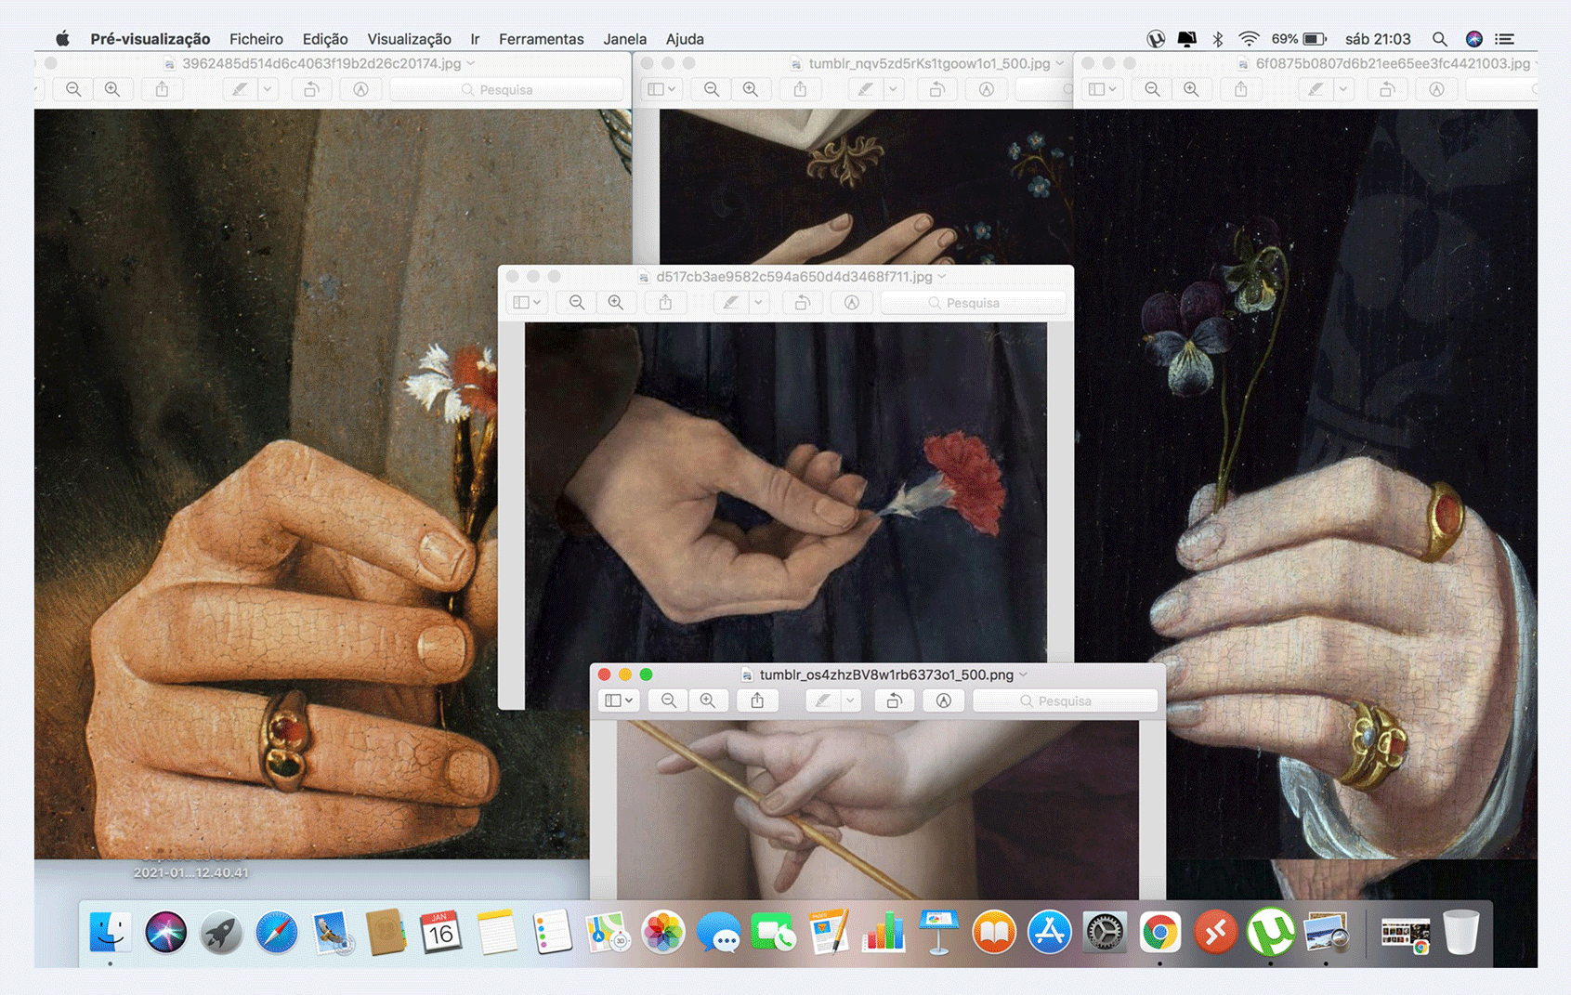
Task: Click Pesquisa search field in 3962485d window
Action: tap(506, 89)
